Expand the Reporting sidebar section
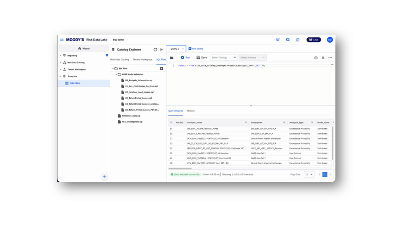Viewport: 402px width, 226px height. pyautogui.click(x=60, y=56)
